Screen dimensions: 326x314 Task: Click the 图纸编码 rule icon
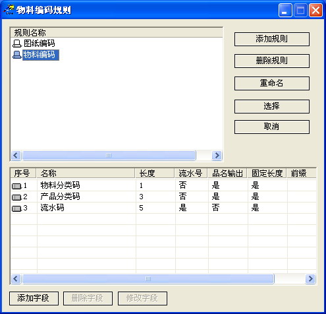(17, 44)
